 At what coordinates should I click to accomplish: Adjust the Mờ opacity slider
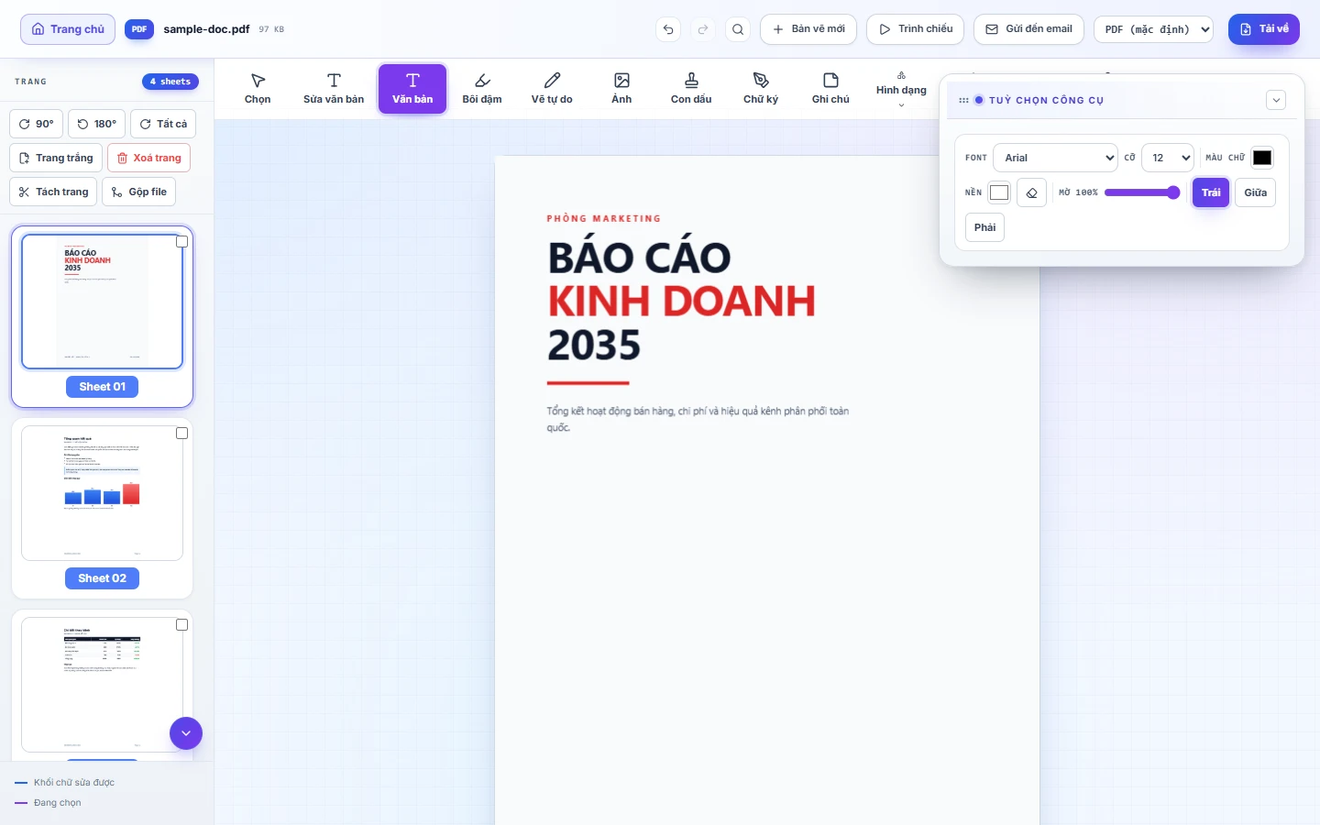click(x=1142, y=192)
